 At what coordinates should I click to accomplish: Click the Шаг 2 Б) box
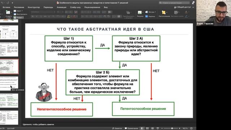[103, 82]
